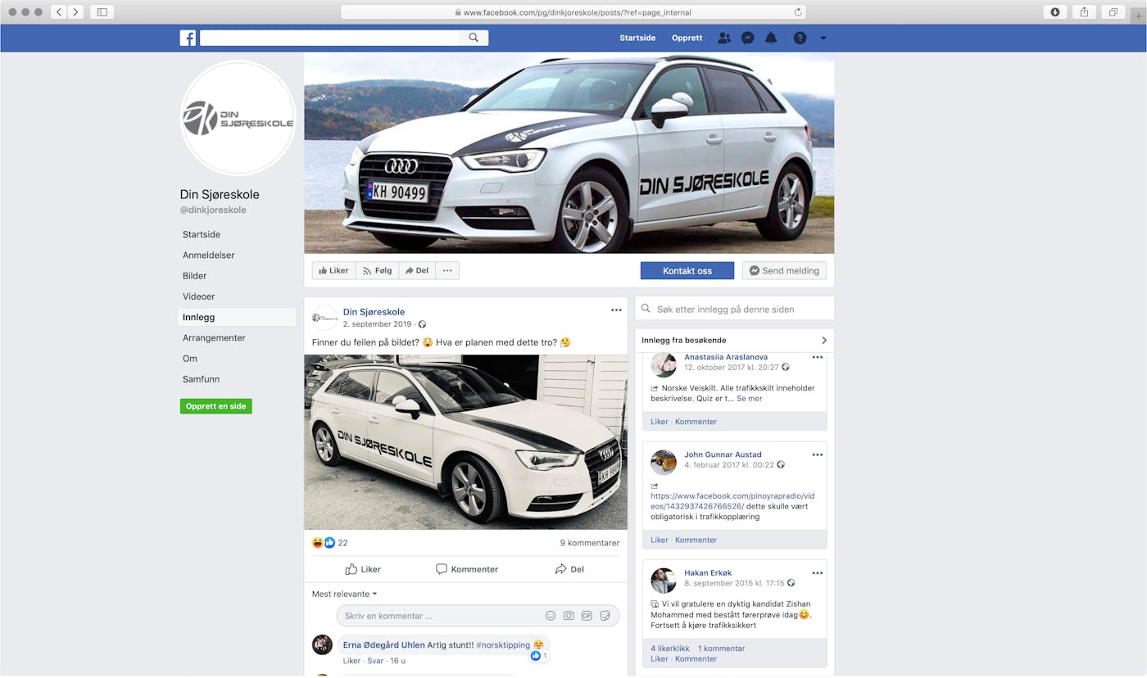Screen dimensions: 1147x678
Task: Show all tabs in Safari
Action: coord(1113,11)
